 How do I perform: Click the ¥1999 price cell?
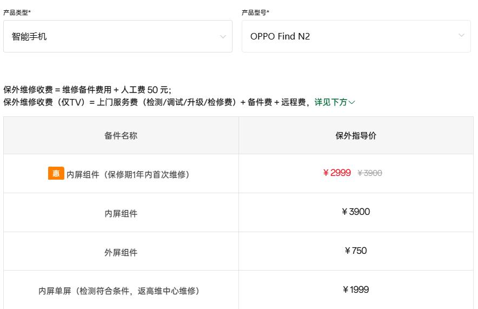coord(356,290)
